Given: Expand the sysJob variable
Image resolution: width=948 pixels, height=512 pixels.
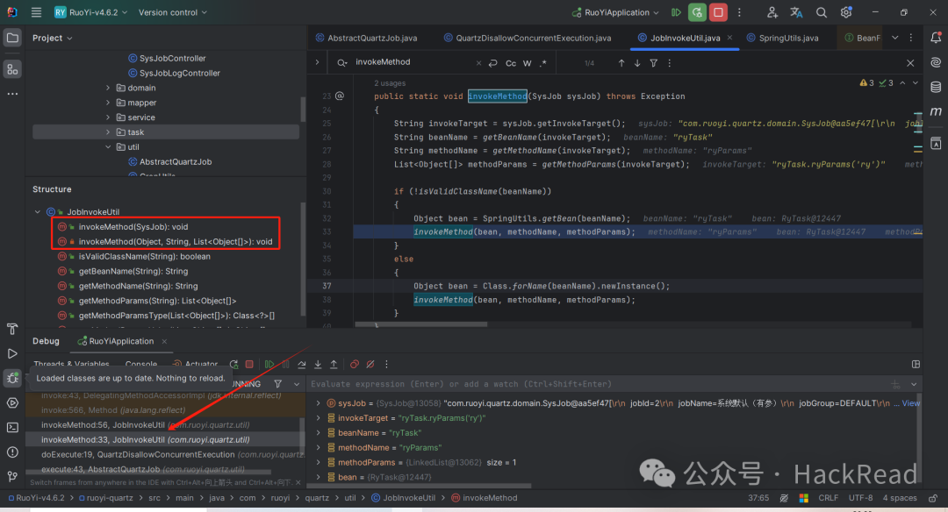Looking at the screenshot, I should click(x=318, y=402).
